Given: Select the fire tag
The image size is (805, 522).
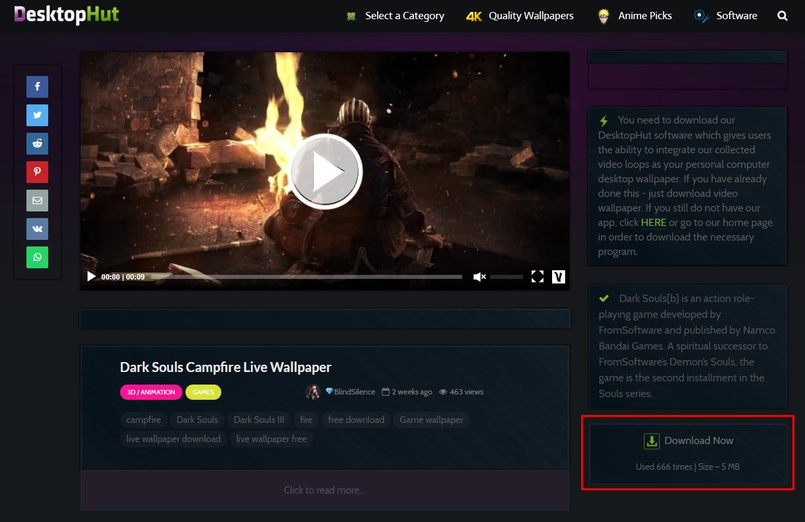Looking at the screenshot, I should [306, 420].
